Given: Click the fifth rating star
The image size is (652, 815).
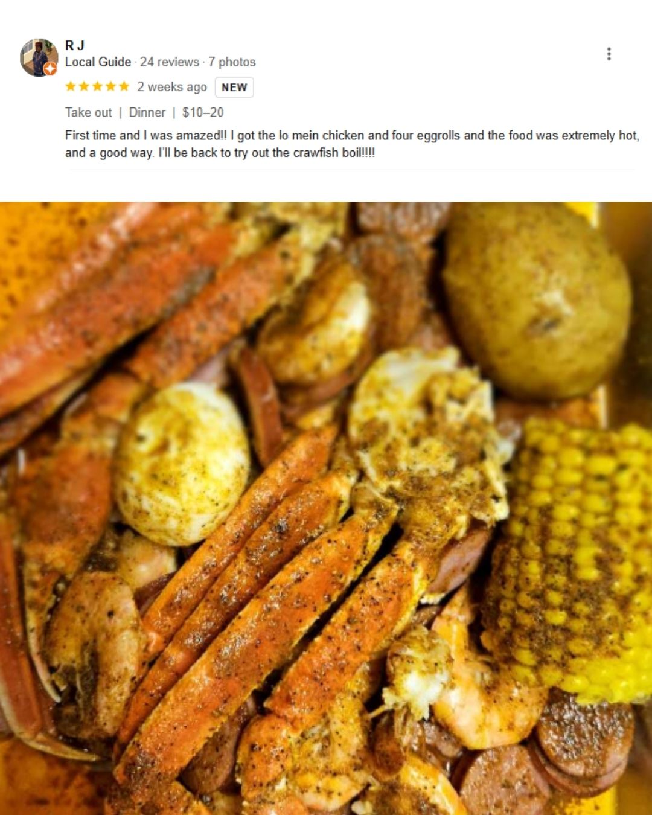Looking at the screenshot, I should (x=124, y=86).
